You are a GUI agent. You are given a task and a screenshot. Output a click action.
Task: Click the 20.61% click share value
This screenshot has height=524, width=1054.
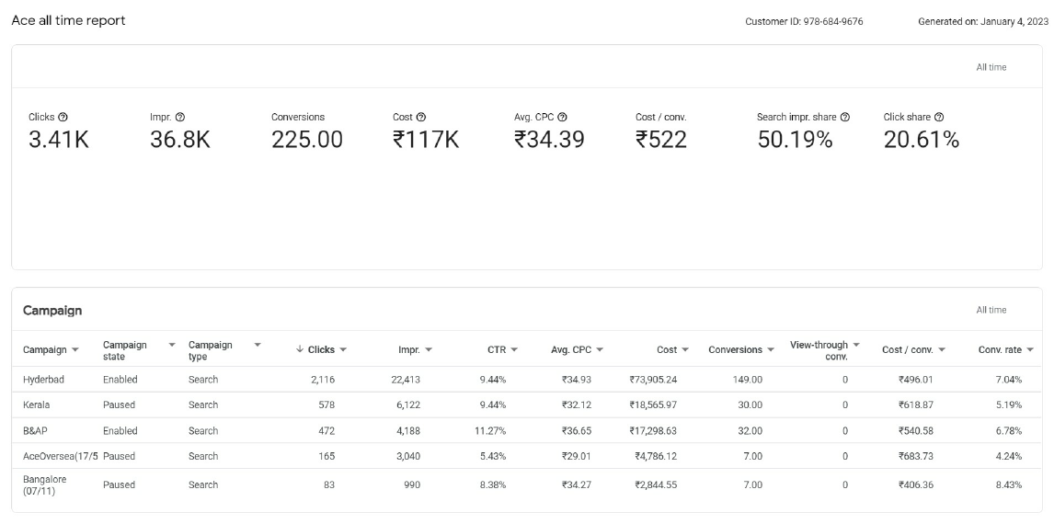[x=922, y=140]
